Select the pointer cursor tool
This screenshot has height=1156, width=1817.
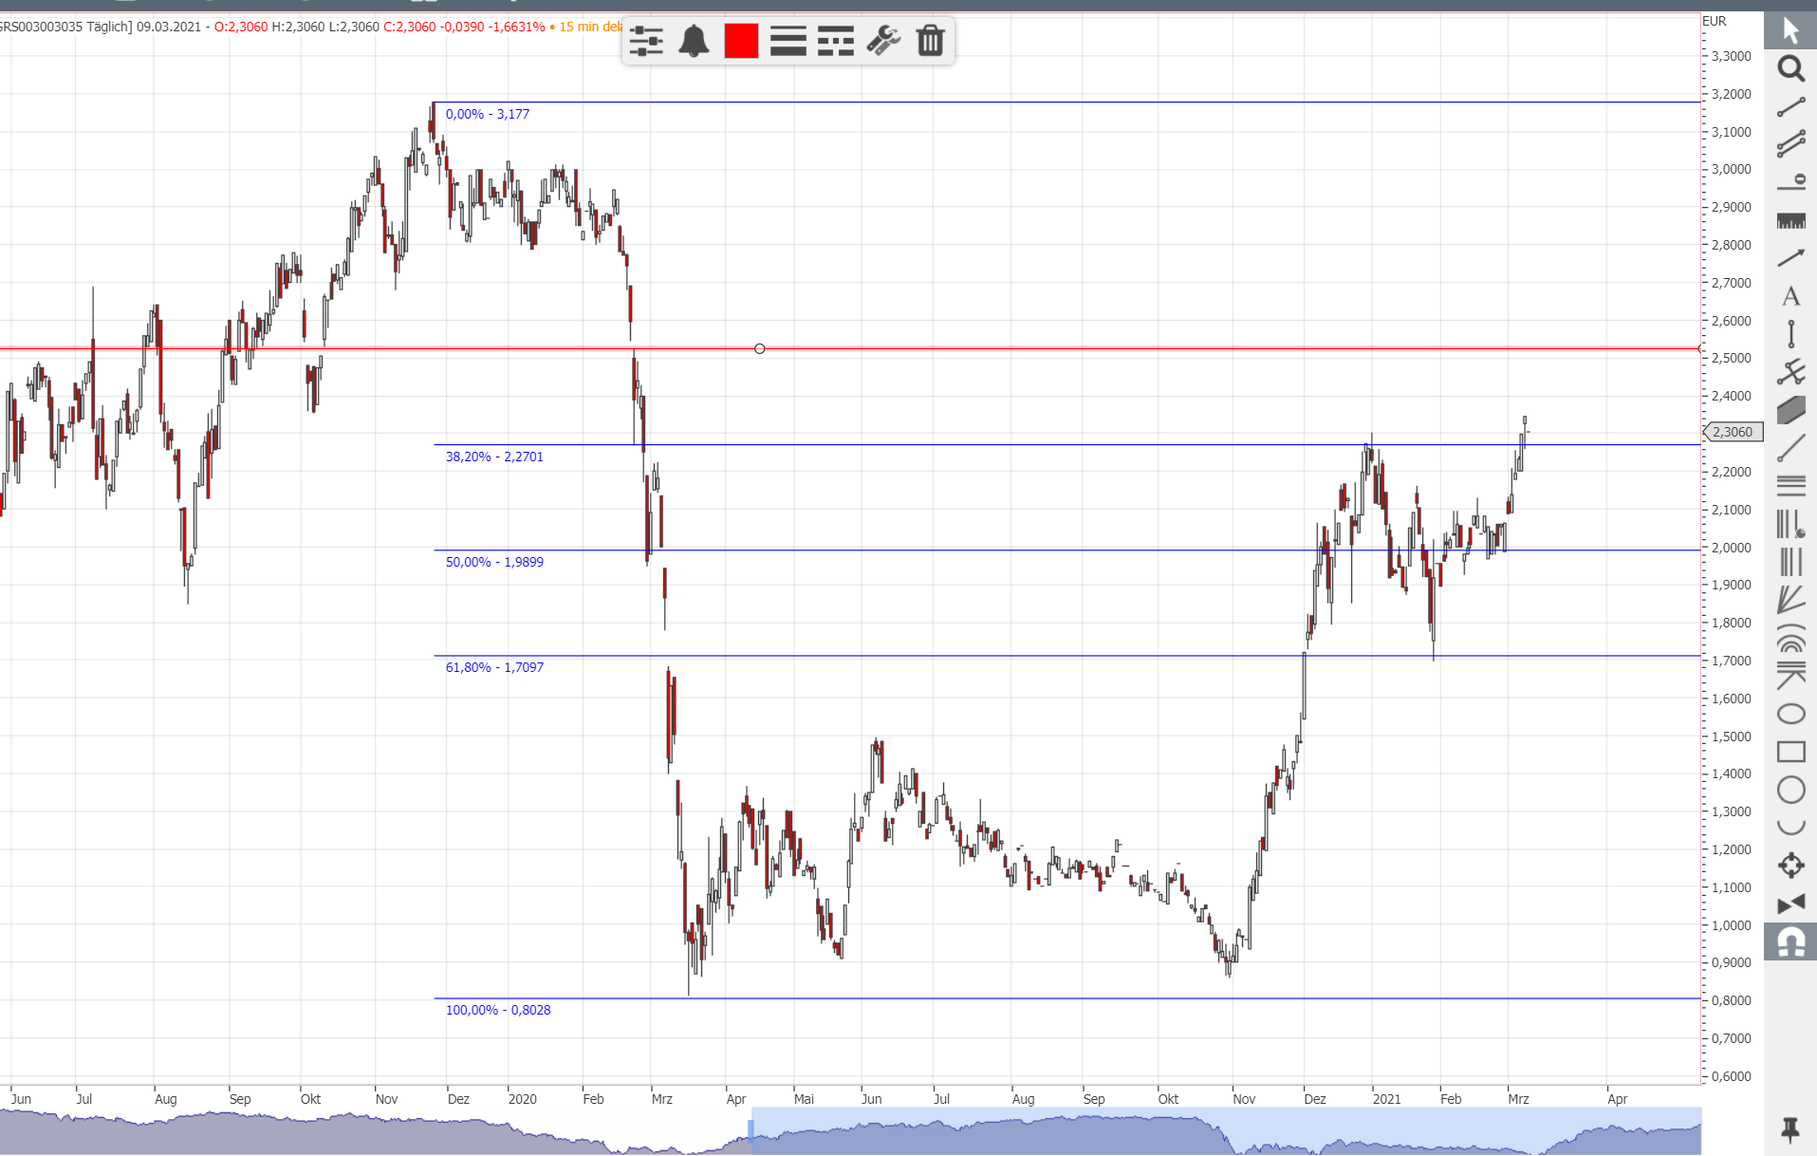(1790, 30)
